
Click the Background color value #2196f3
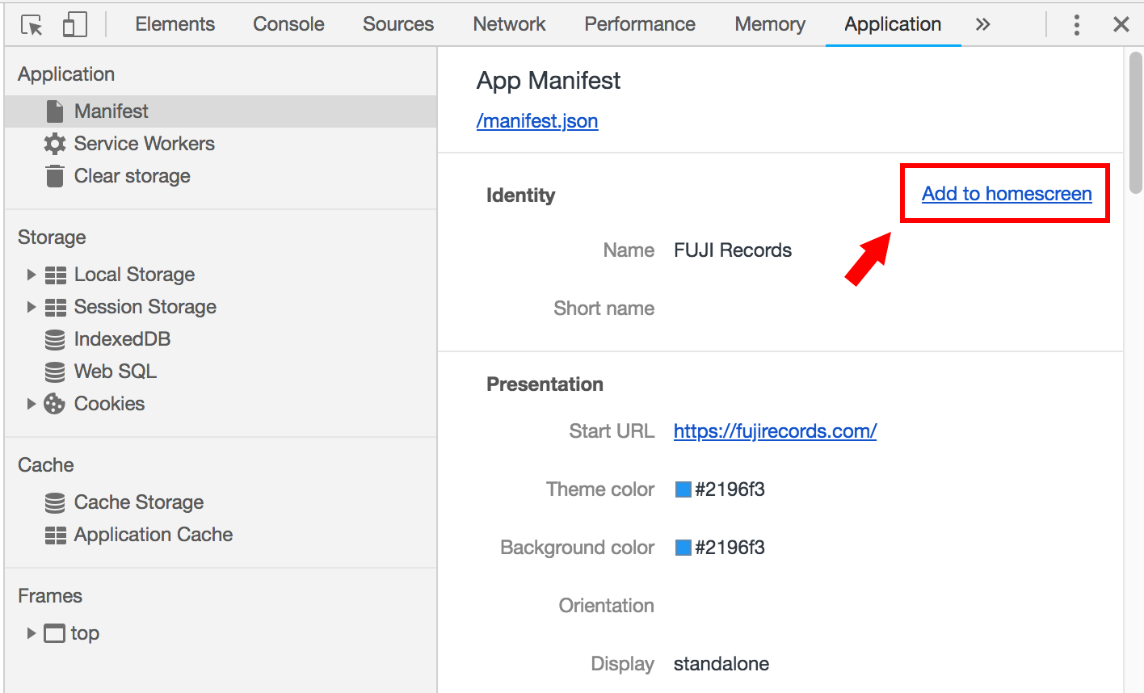730,548
